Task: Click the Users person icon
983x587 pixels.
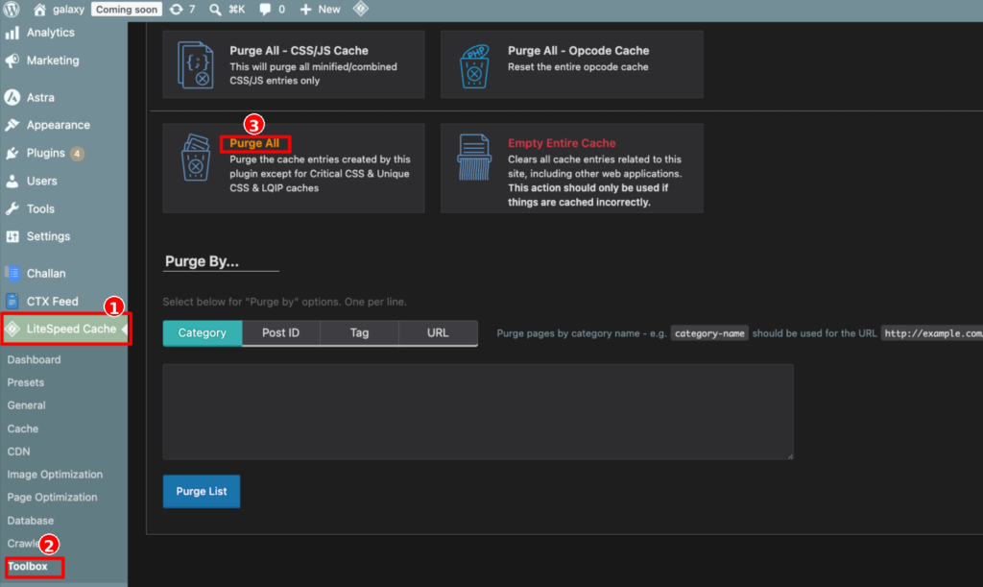Action: (x=12, y=182)
